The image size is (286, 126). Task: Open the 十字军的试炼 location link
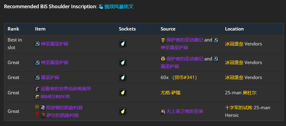tap(238, 107)
